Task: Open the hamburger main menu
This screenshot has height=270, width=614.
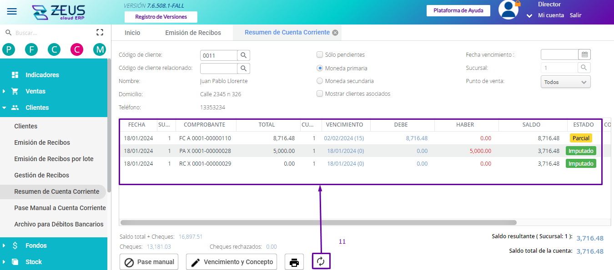Action: pyautogui.click(x=12, y=11)
